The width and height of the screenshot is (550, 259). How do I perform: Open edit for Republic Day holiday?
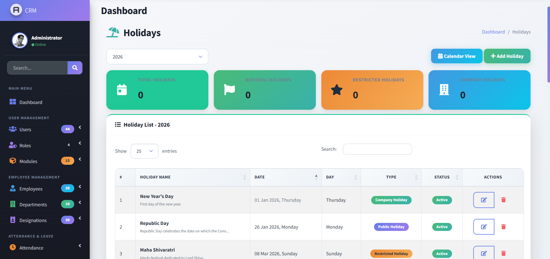[484, 227]
